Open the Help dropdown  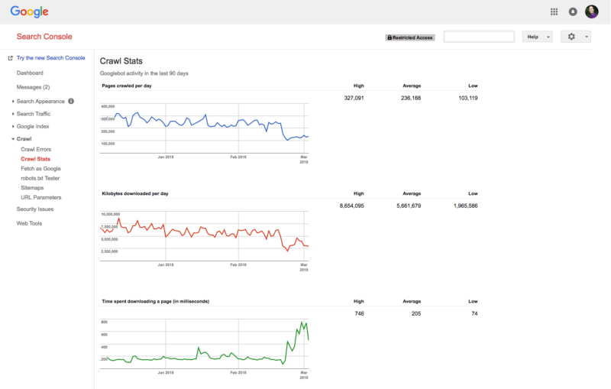(537, 37)
